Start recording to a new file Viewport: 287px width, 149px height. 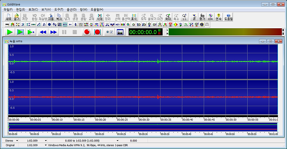(87, 32)
